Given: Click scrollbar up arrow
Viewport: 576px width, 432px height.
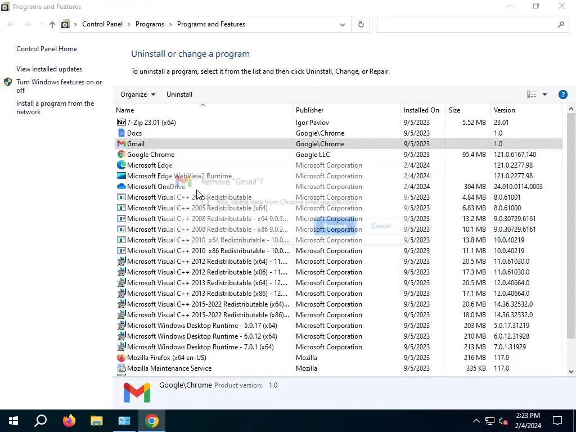Looking at the screenshot, I should point(571,109).
